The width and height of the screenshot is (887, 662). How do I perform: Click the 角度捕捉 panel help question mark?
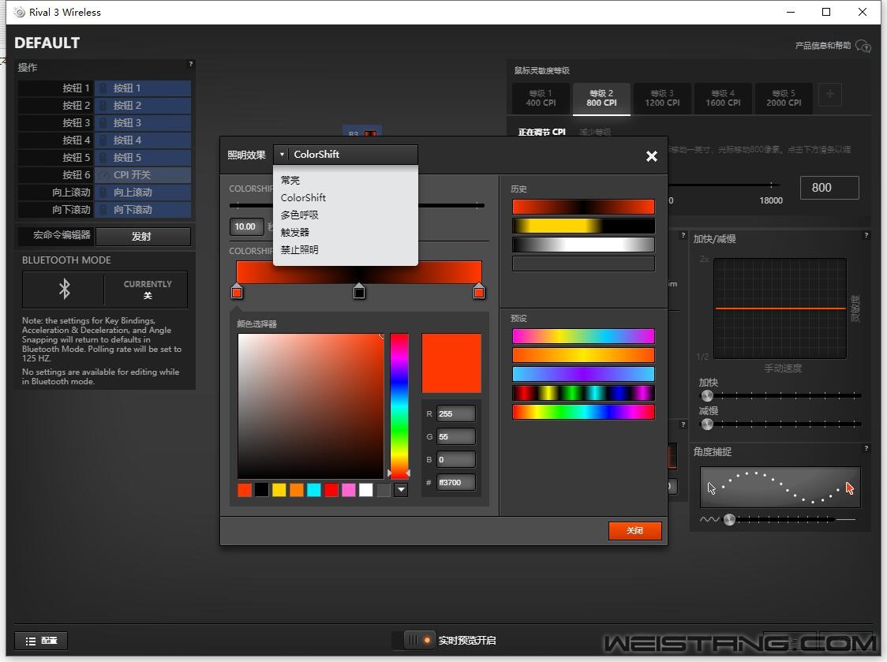click(866, 448)
